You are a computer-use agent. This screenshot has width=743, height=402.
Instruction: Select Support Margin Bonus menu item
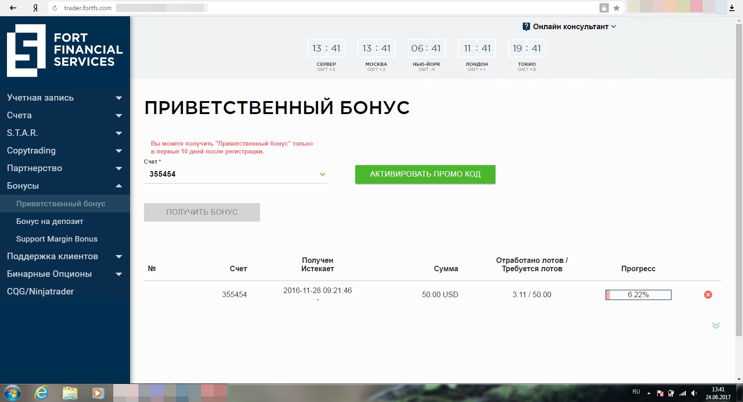57,239
